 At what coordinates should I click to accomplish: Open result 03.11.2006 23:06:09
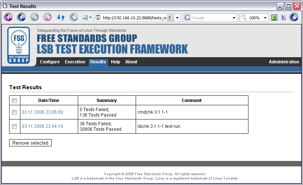(x=42, y=112)
